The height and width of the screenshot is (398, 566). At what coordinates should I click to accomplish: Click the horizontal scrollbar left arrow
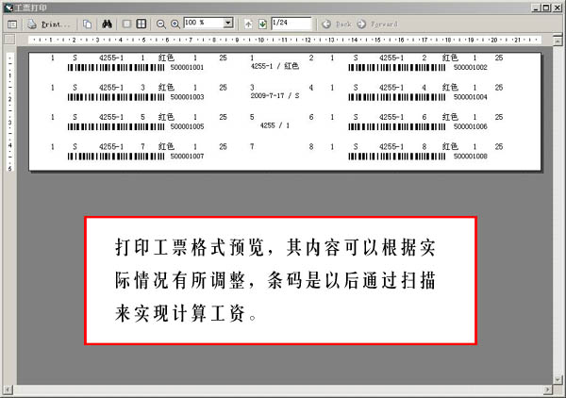coord(8,390)
